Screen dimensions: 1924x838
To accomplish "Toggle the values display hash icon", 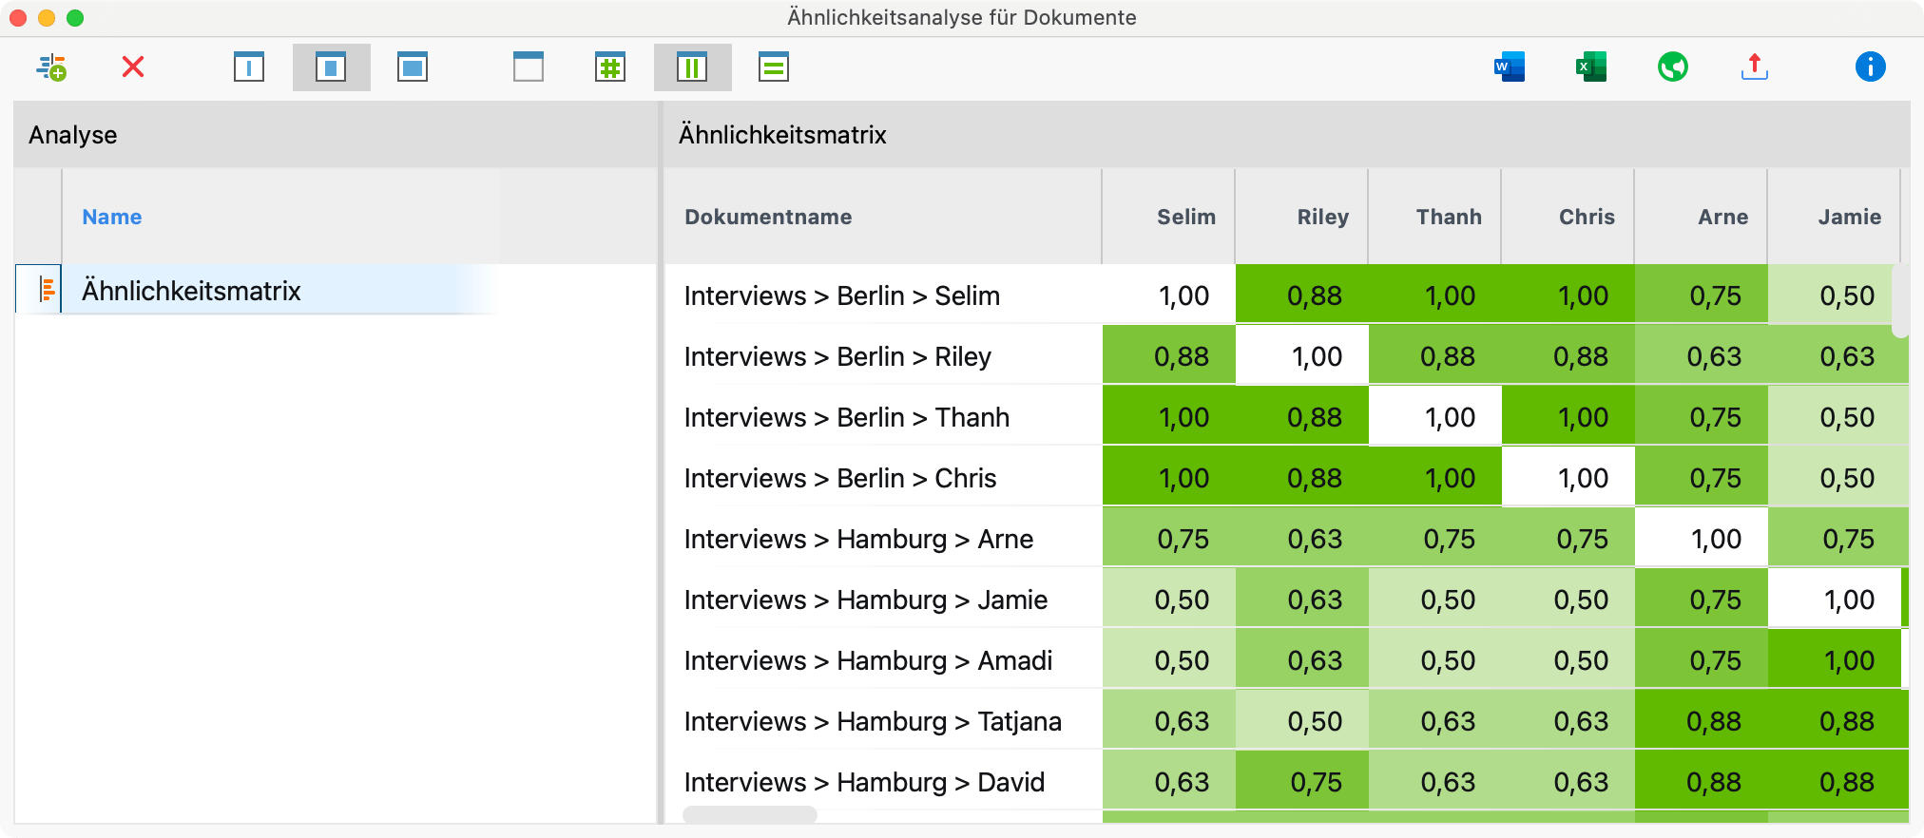I will click(x=610, y=67).
